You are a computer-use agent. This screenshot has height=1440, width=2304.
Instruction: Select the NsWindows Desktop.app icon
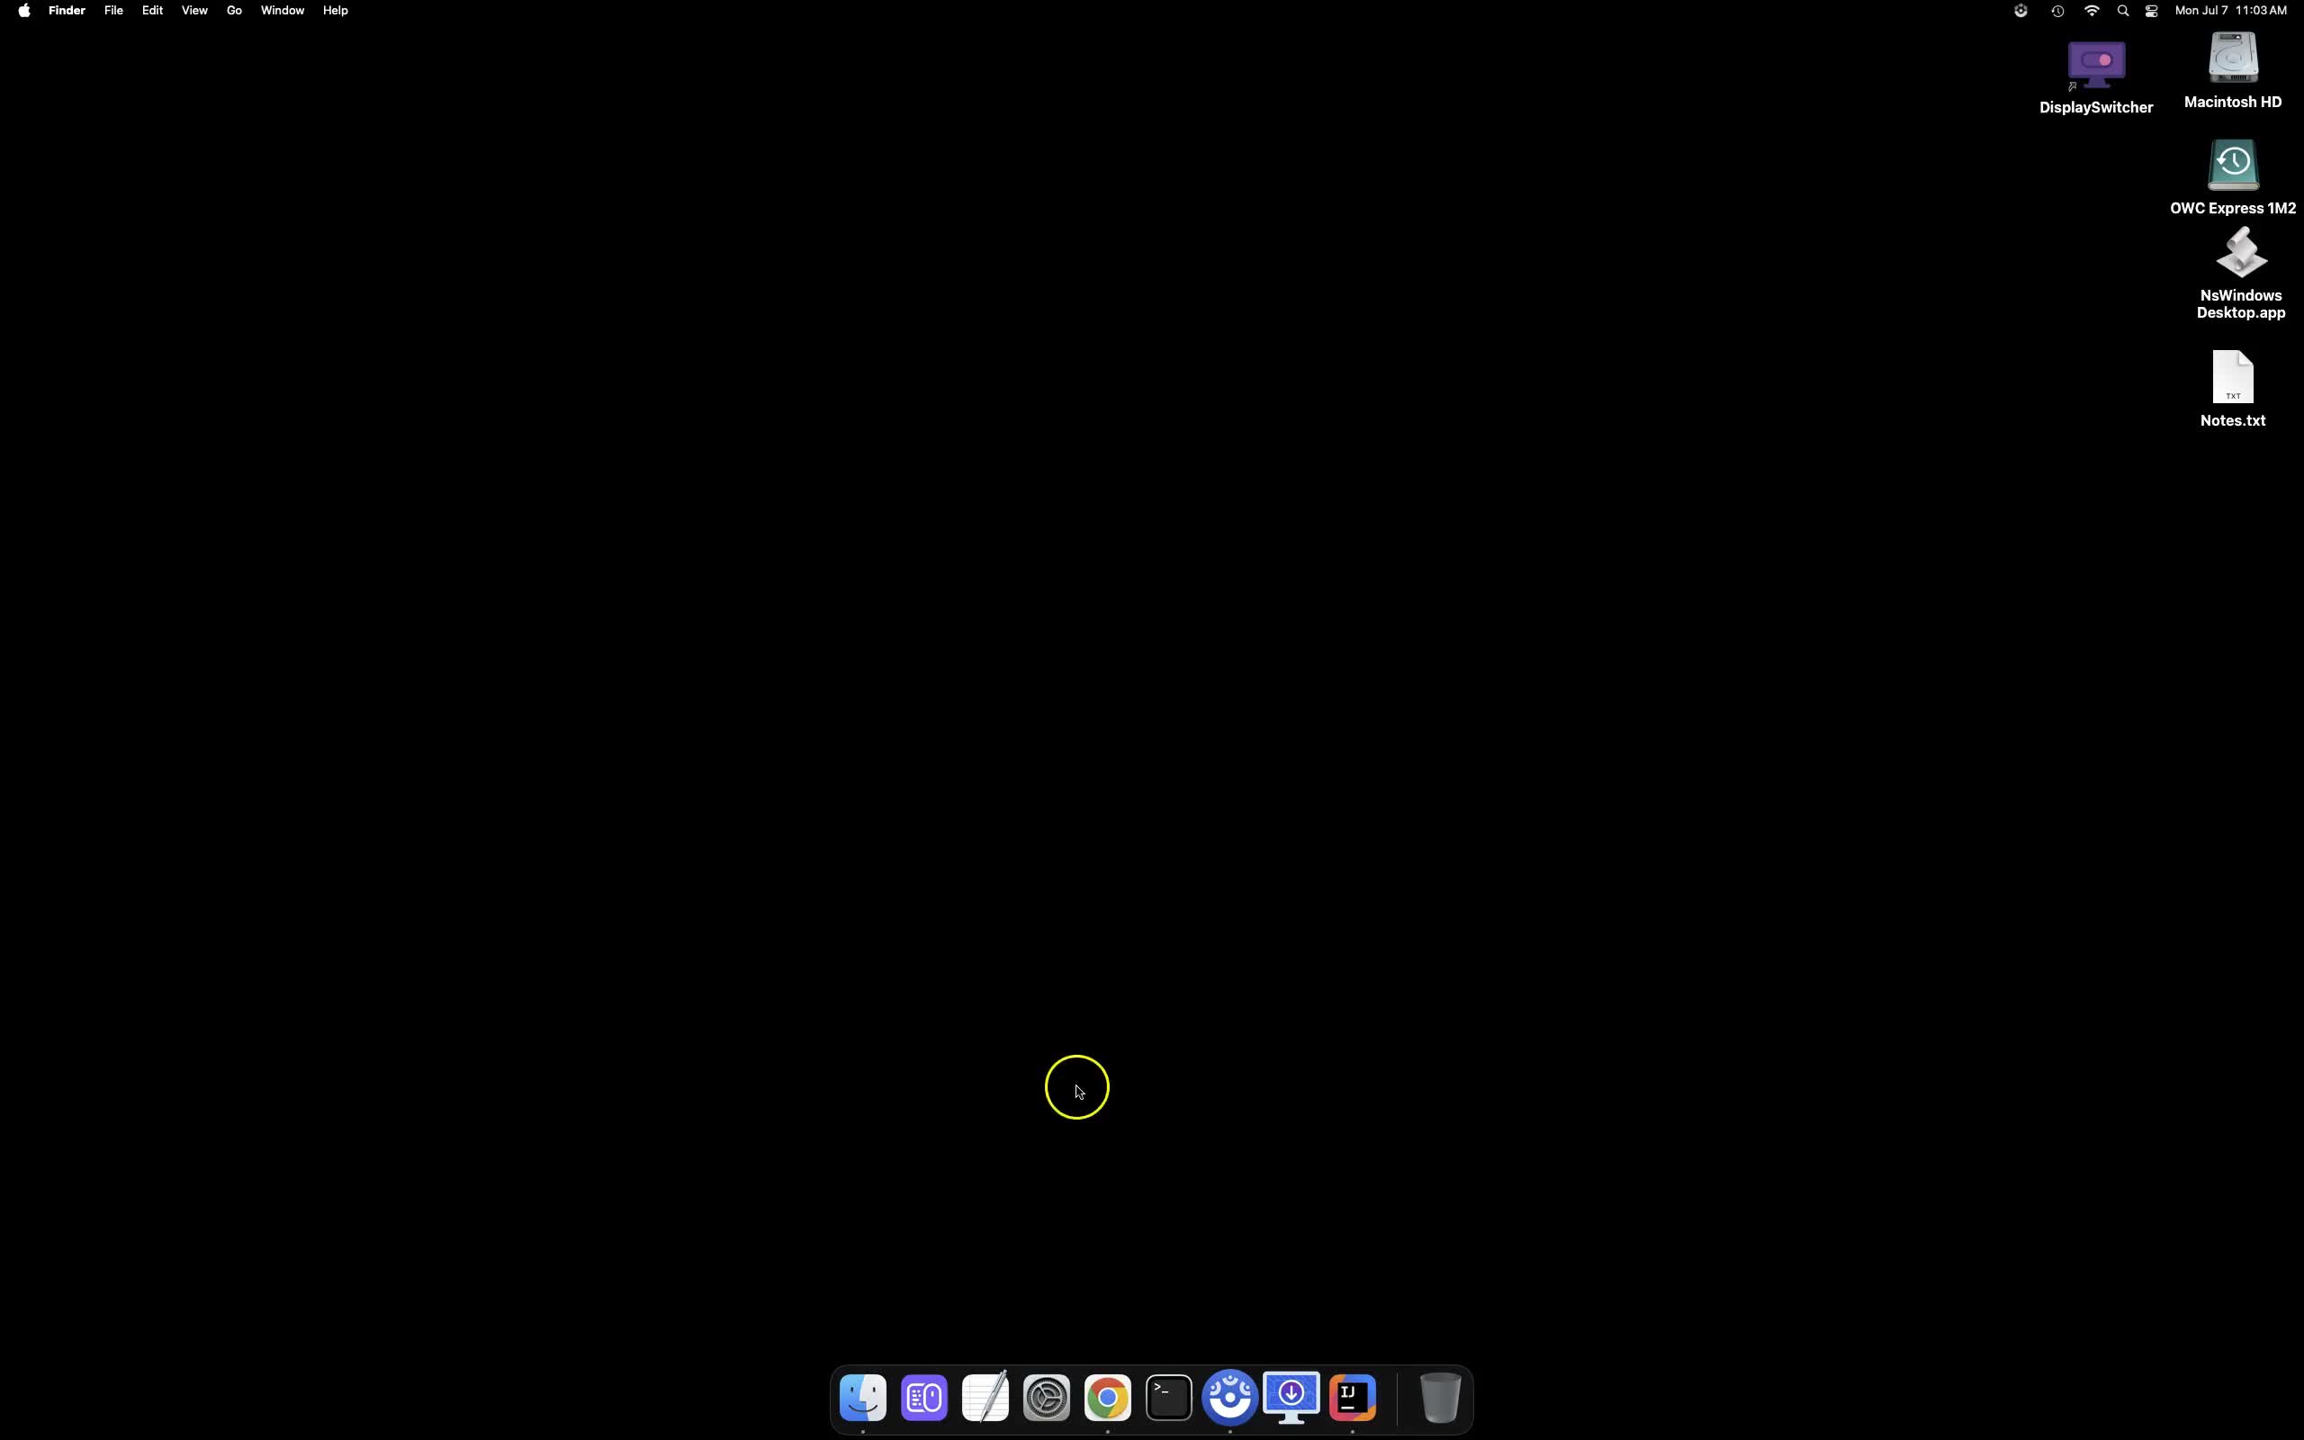click(2240, 253)
